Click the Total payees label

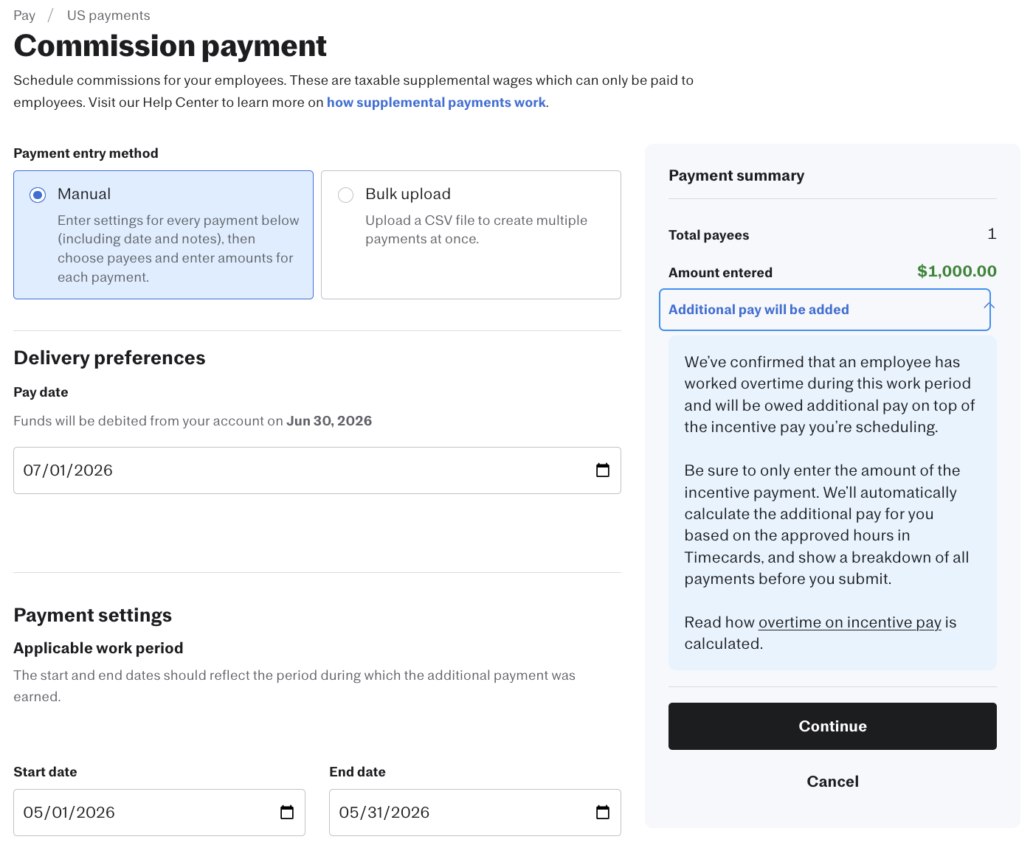point(708,235)
